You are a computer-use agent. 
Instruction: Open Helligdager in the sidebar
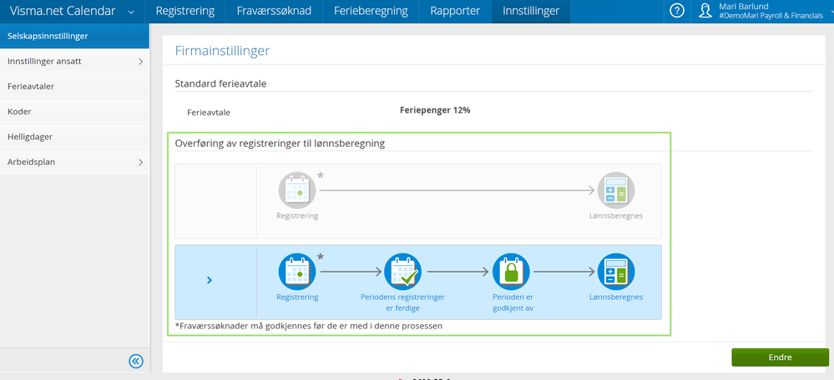click(x=74, y=137)
